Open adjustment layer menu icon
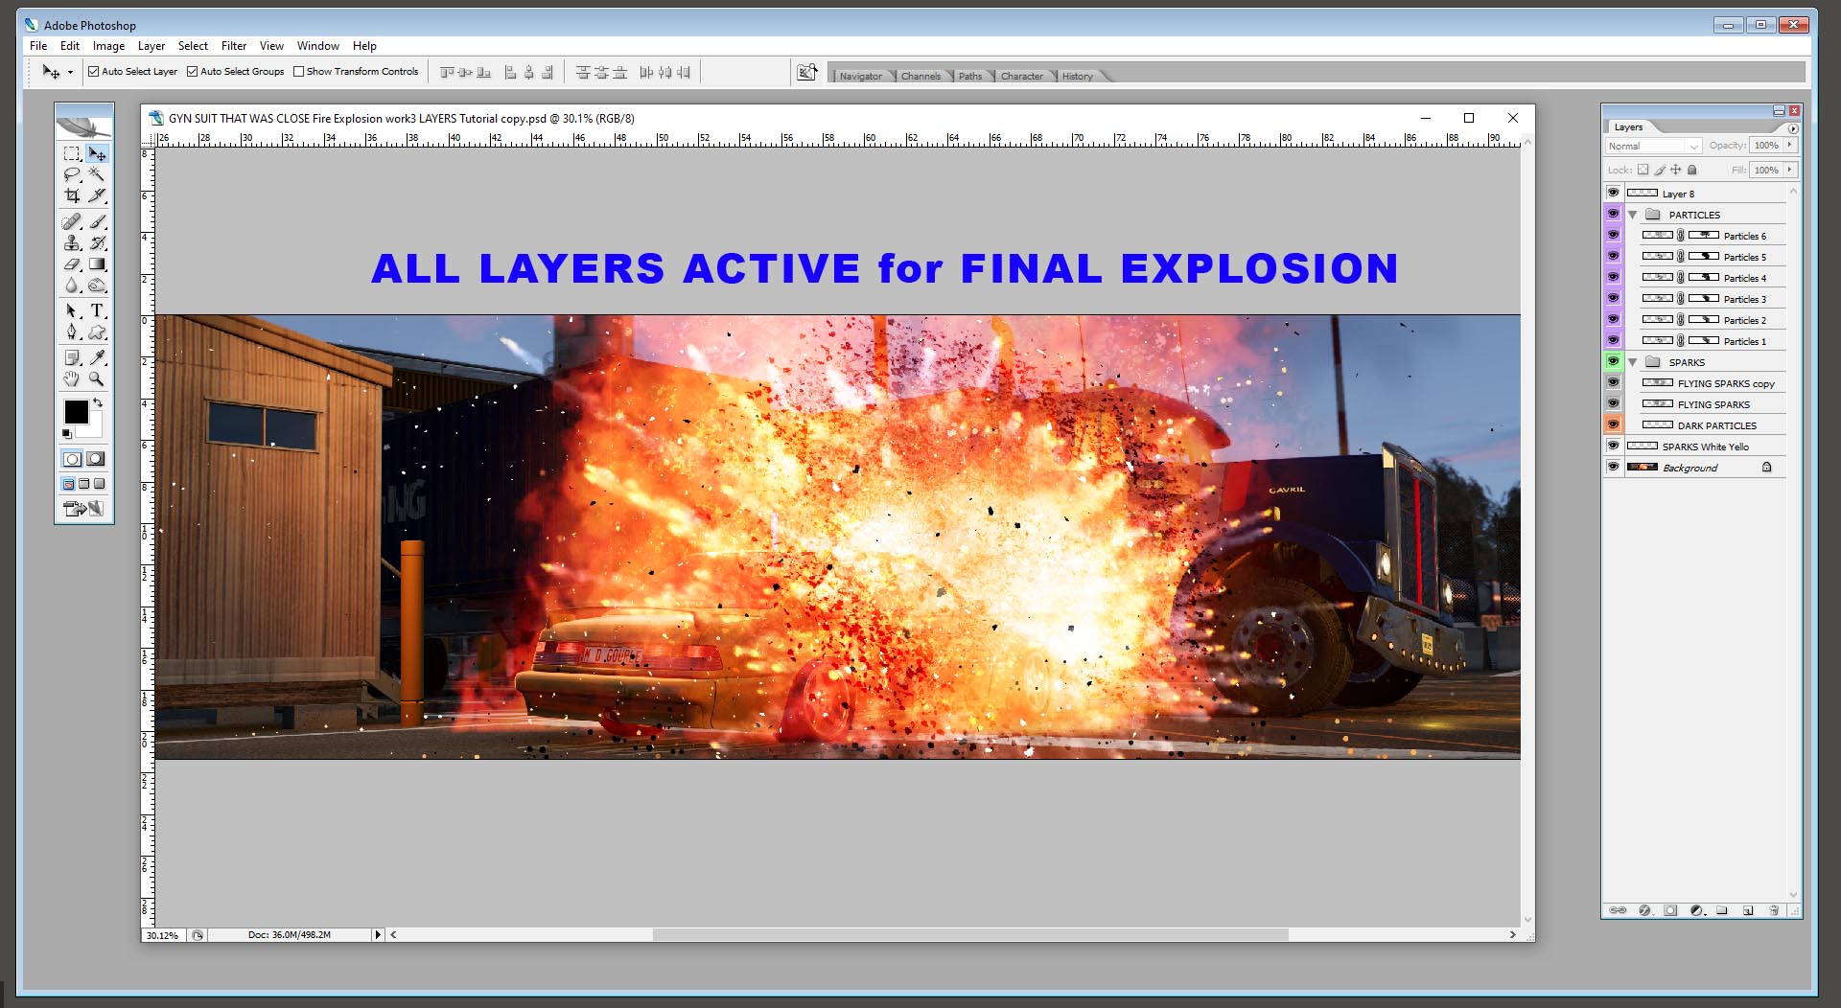 tap(1698, 910)
